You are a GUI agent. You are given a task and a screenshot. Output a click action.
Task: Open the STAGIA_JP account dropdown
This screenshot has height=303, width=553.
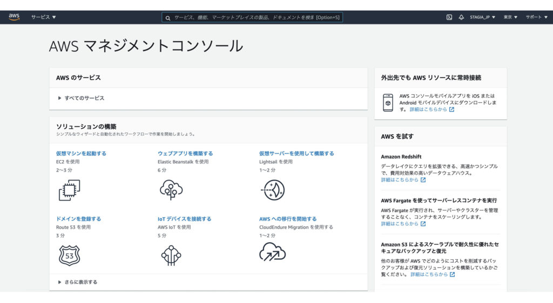tap(482, 17)
